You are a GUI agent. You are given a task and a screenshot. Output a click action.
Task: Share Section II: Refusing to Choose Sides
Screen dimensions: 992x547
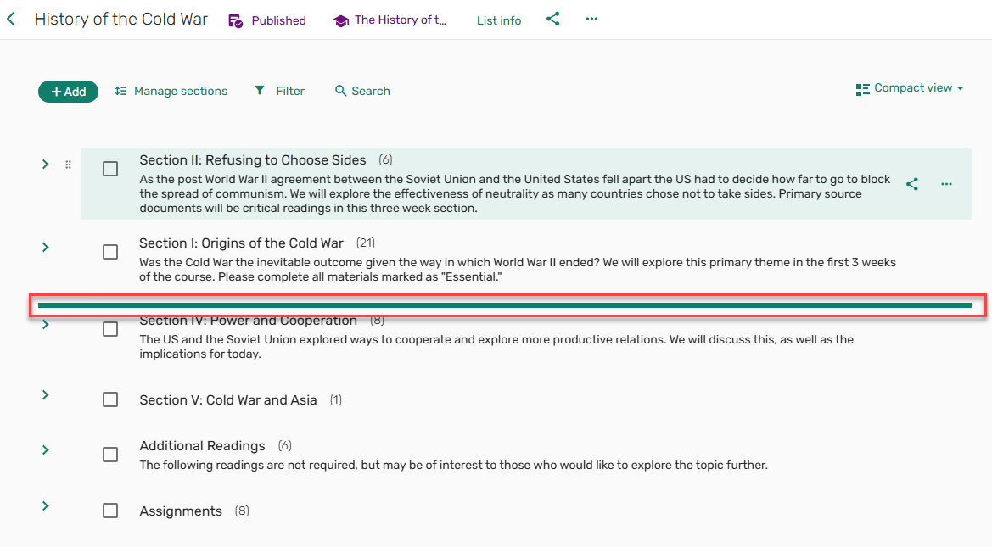pyautogui.click(x=911, y=184)
